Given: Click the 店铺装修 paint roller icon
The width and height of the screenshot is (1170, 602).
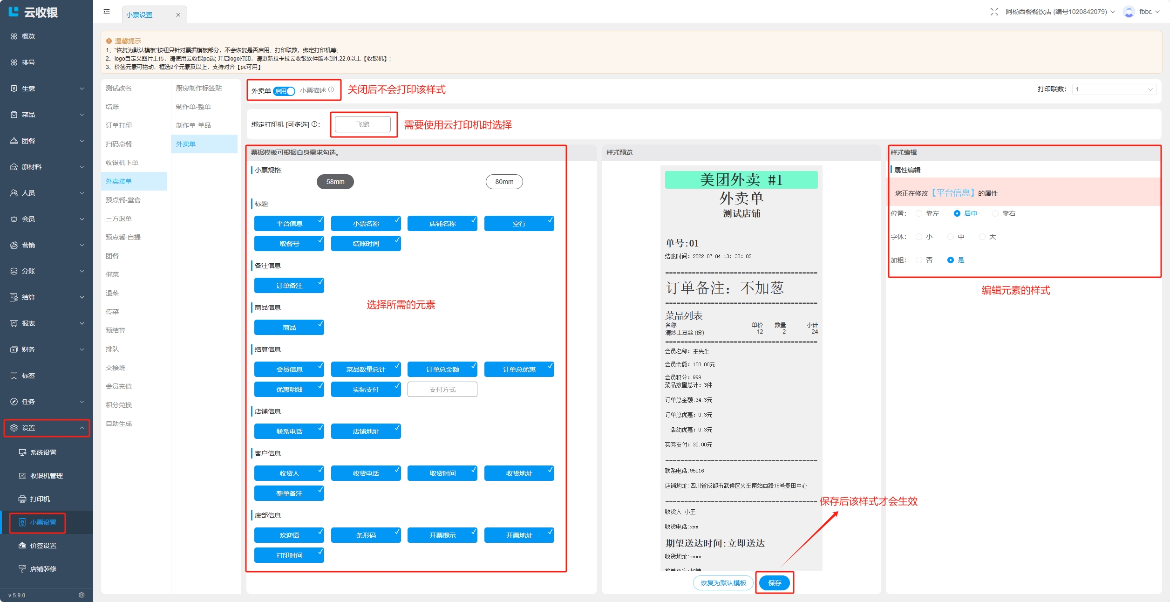Looking at the screenshot, I should tap(22, 569).
